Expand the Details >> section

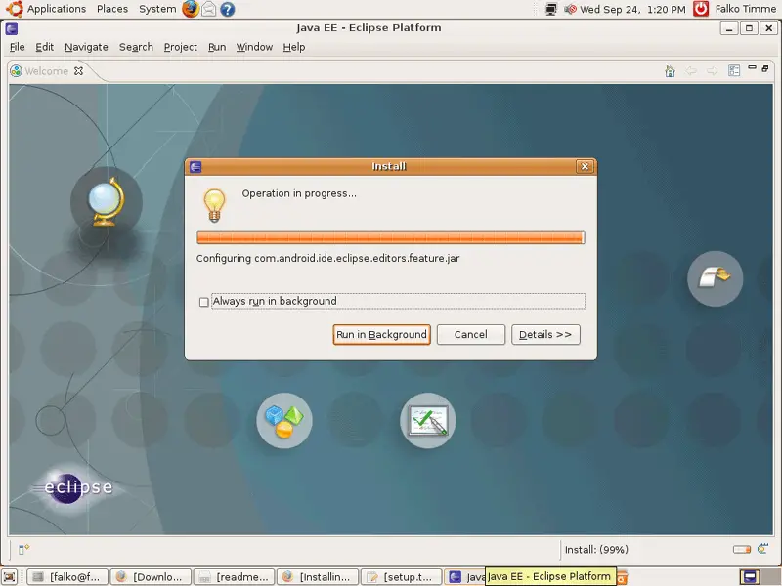pyautogui.click(x=545, y=334)
